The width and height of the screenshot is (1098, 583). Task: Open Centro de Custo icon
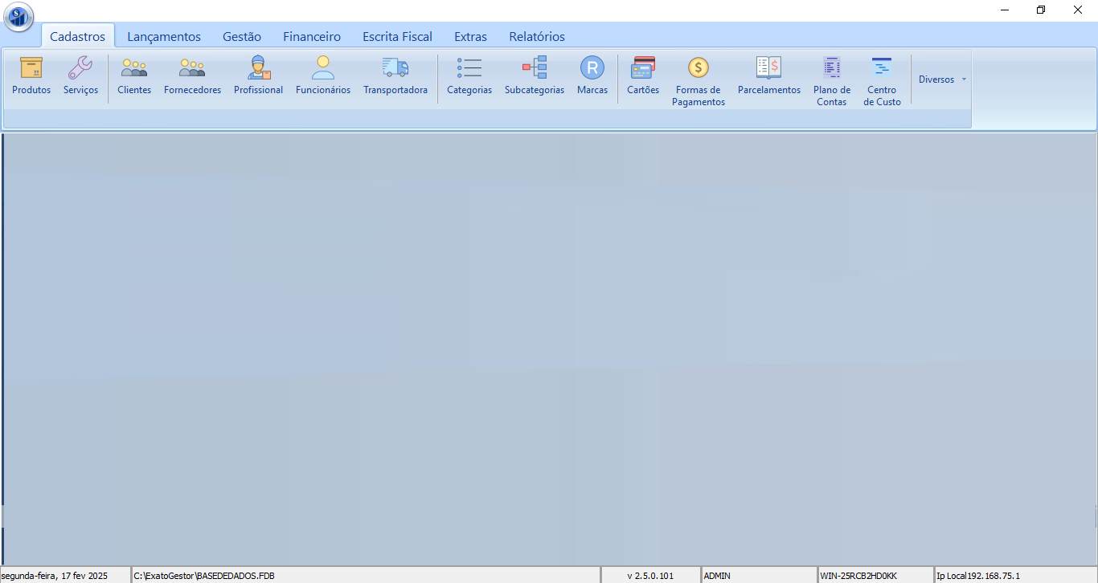click(882, 68)
